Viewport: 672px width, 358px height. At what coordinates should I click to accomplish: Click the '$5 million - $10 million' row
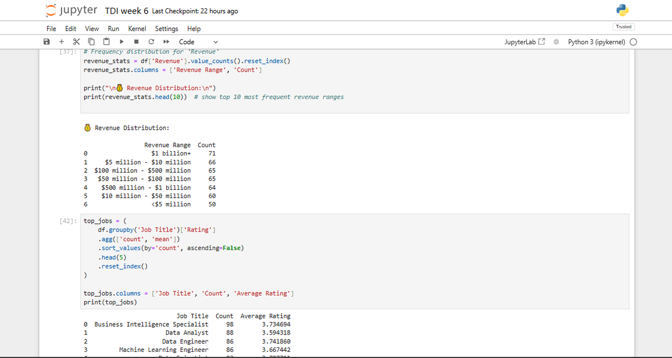coord(150,162)
